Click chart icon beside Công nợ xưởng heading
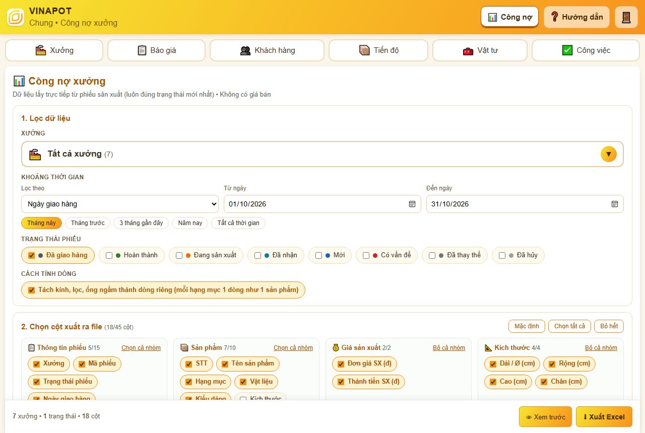This screenshot has width=645, height=433. click(x=19, y=81)
